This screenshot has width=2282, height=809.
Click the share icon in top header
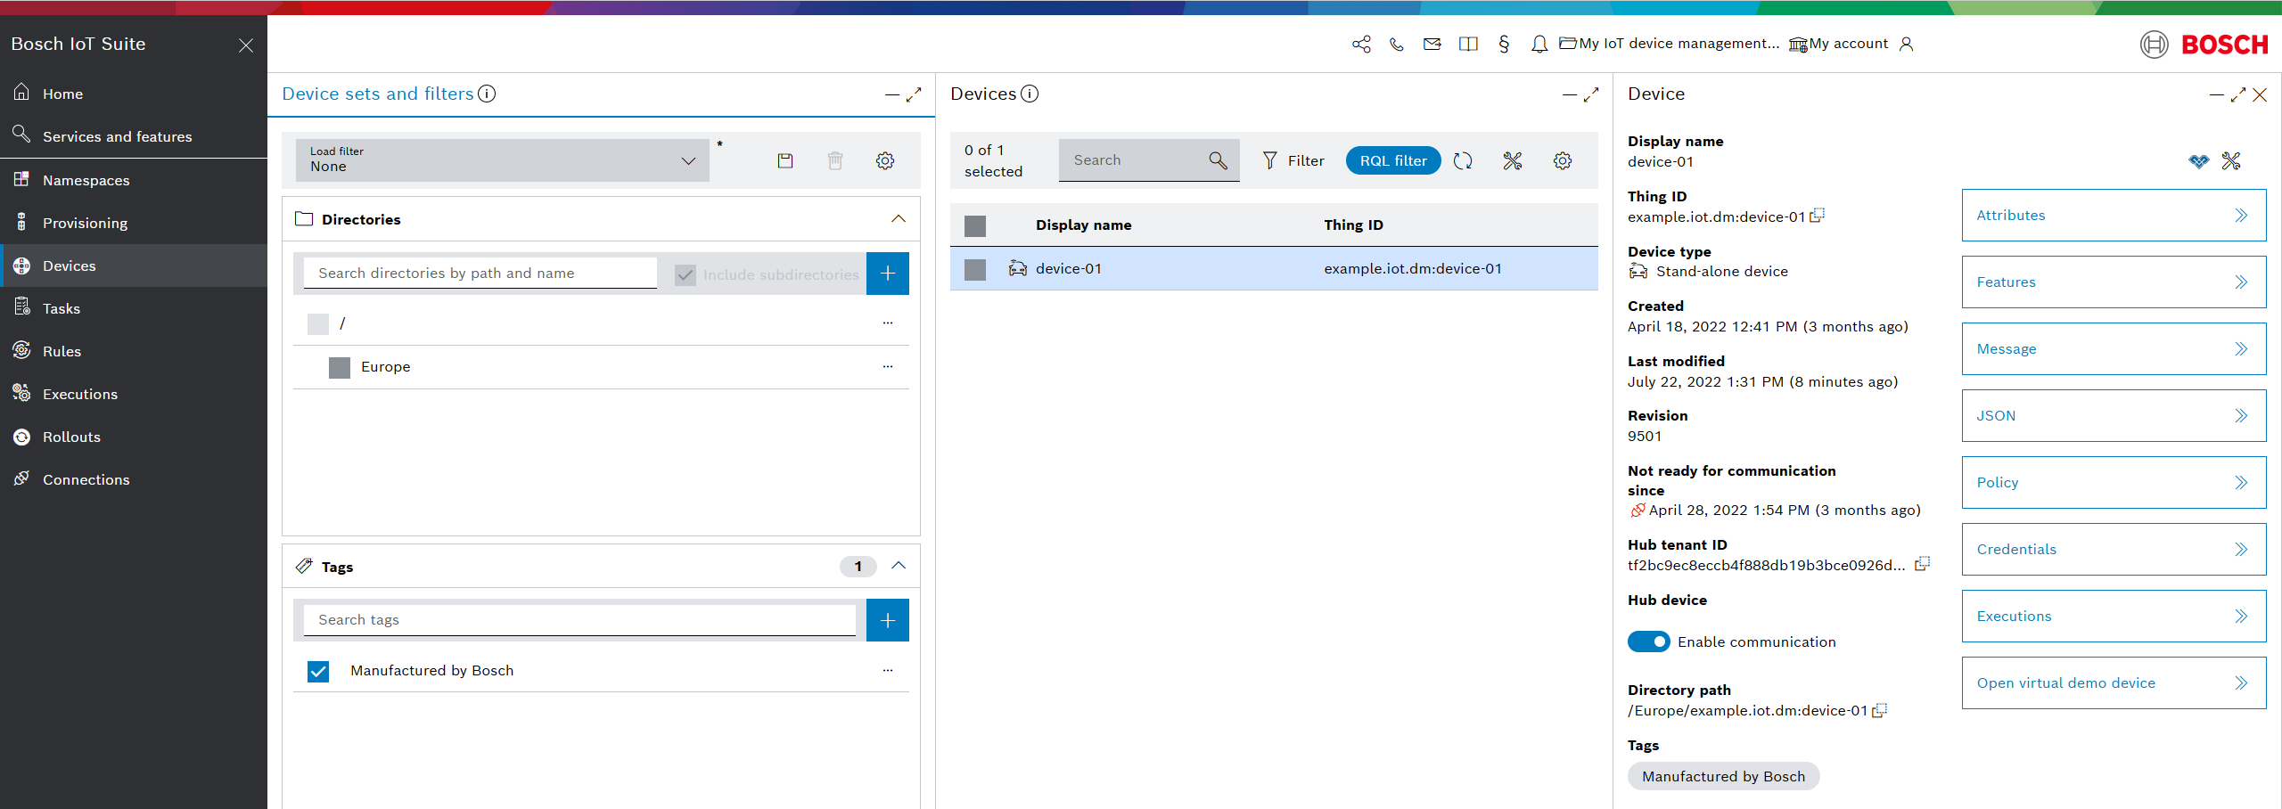(x=1361, y=44)
